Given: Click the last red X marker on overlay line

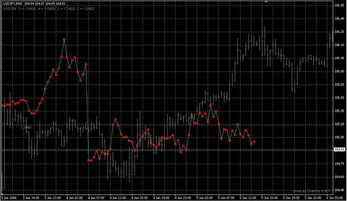Looking at the screenshot, I should (254, 142).
